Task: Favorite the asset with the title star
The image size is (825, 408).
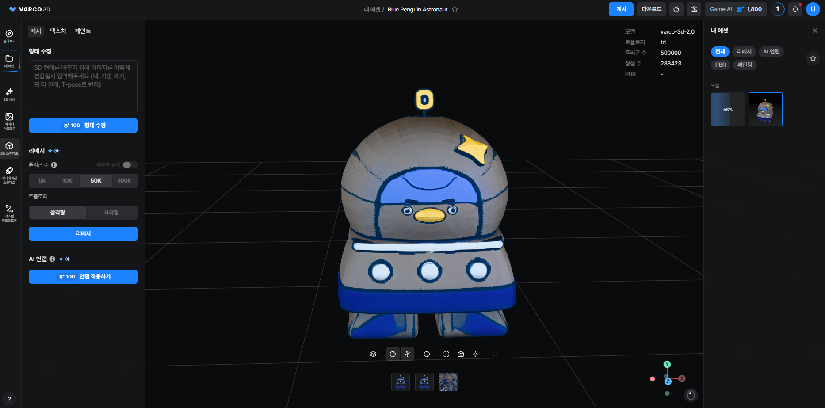Action: [x=455, y=9]
